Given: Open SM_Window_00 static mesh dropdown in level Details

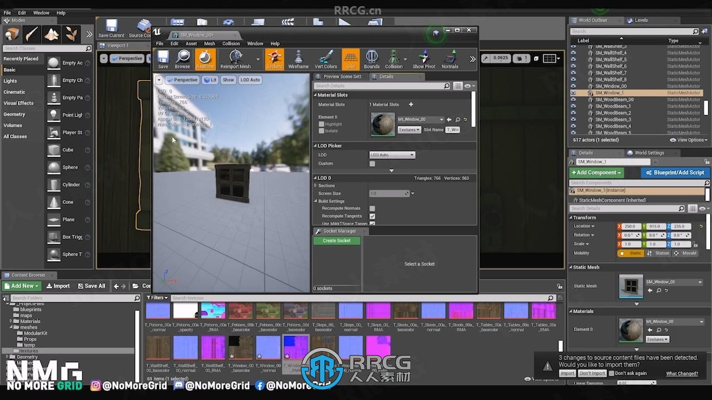Looking at the screenshot, I should coord(674,282).
